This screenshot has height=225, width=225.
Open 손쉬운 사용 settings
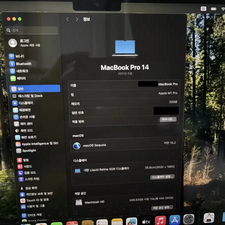[24, 117]
